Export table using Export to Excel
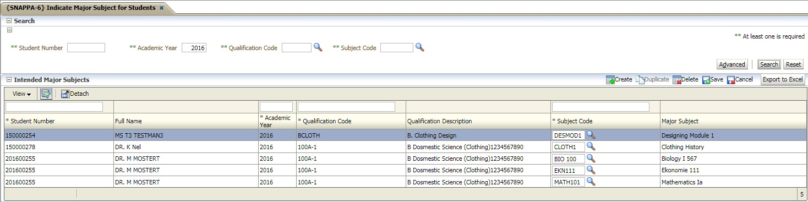 tap(782, 80)
